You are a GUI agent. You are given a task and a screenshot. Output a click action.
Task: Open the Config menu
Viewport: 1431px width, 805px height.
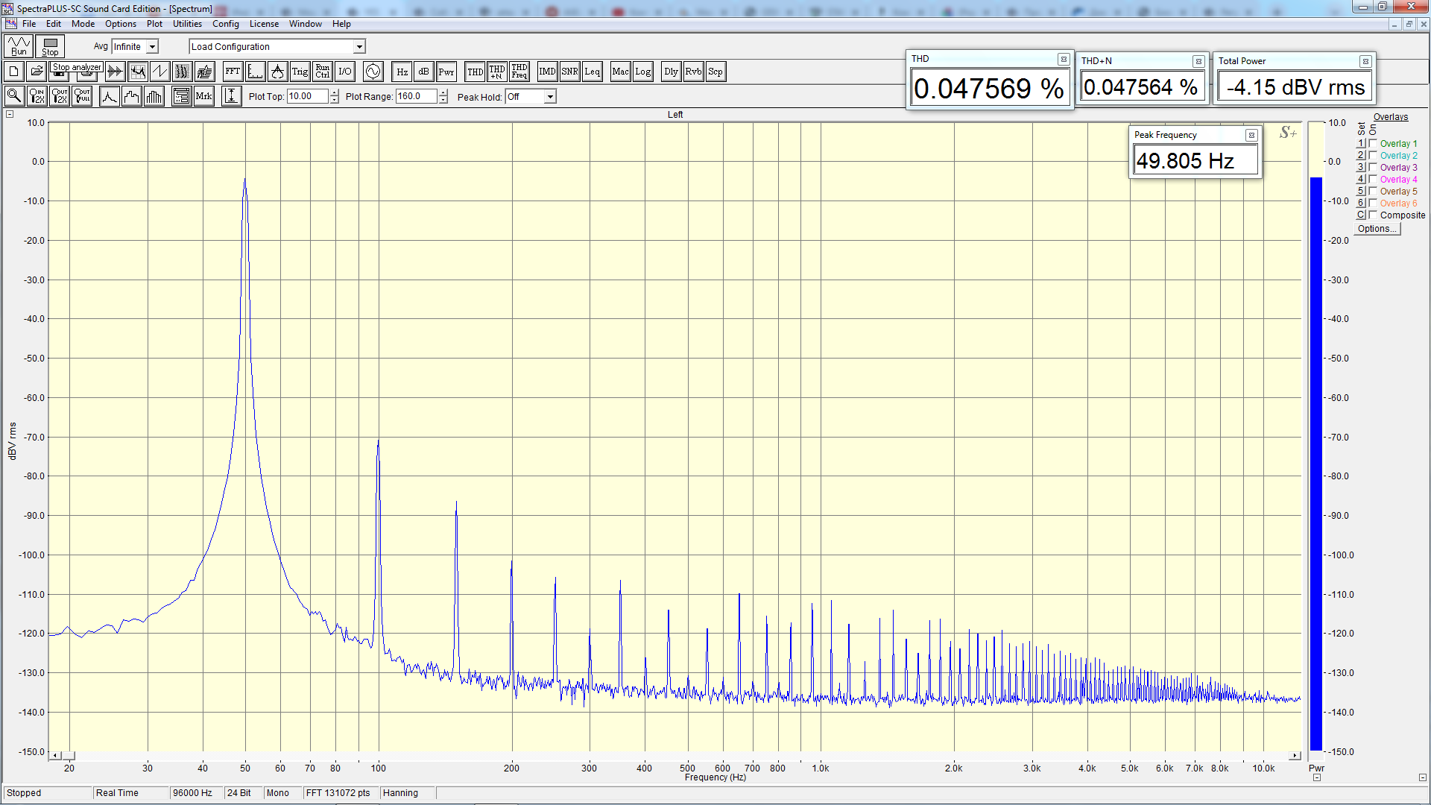point(225,24)
